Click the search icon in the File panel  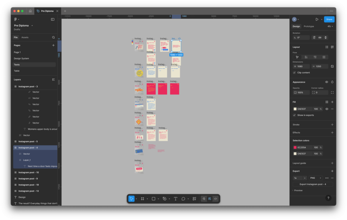coord(53,37)
